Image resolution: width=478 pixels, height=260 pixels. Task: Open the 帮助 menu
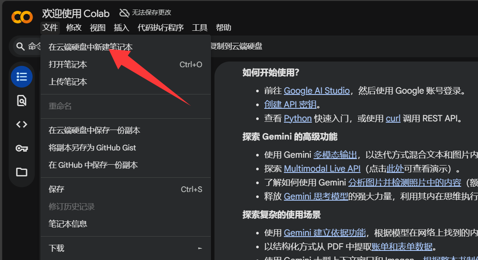coord(223,27)
